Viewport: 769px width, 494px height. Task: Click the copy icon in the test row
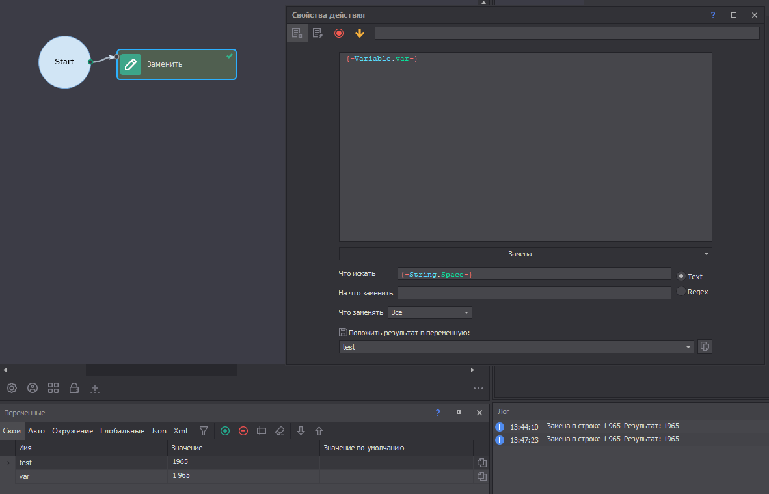[x=482, y=463]
